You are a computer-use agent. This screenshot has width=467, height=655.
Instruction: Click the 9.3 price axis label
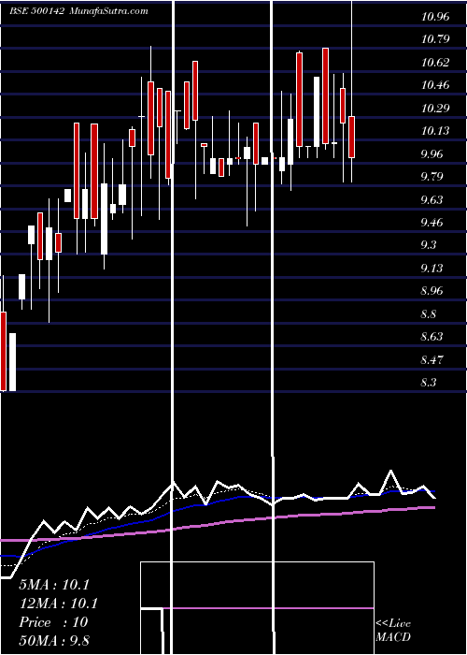[429, 245]
